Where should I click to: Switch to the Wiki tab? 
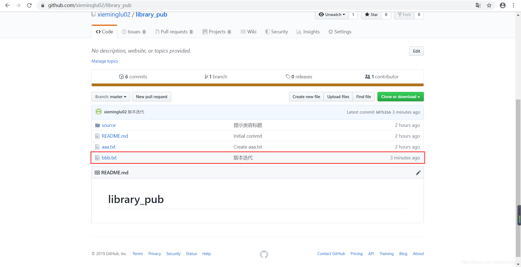click(249, 32)
